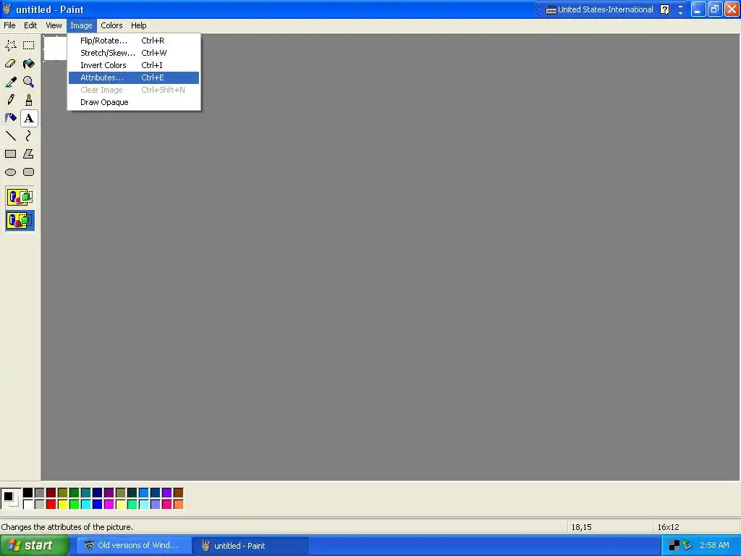This screenshot has height=556, width=741.
Task: Click the Text tool (letter A)
Action: (29, 118)
